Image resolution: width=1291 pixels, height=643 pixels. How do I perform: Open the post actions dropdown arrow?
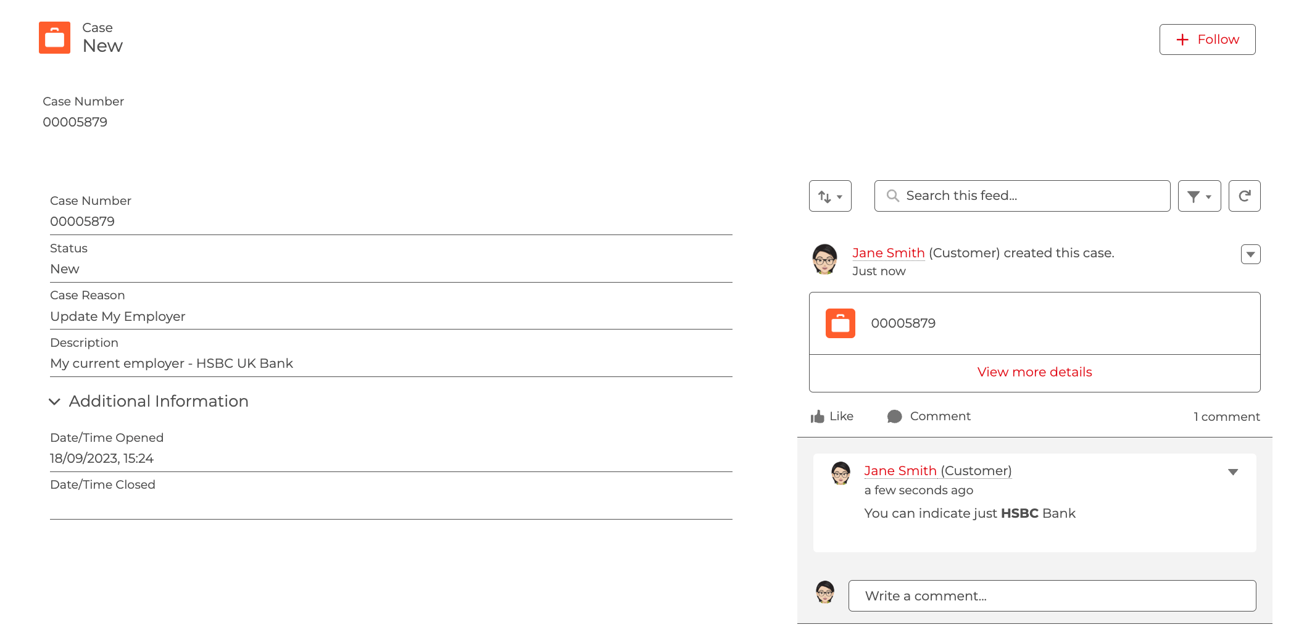click(x=1250, y=254)
